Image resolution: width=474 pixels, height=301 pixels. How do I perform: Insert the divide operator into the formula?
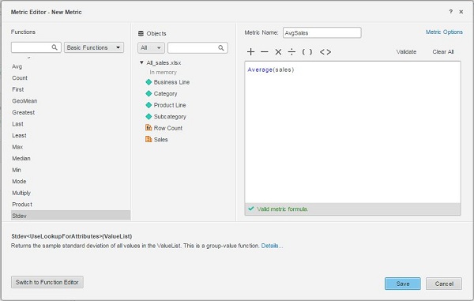tap(292, 52)
